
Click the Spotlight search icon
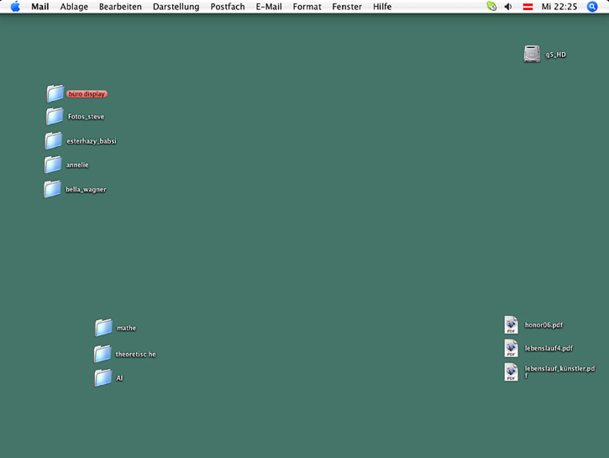click(592, 7)
